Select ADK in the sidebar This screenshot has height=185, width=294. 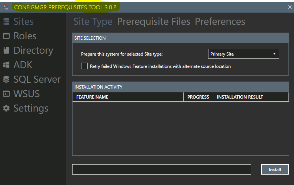[x=23, y=65]
